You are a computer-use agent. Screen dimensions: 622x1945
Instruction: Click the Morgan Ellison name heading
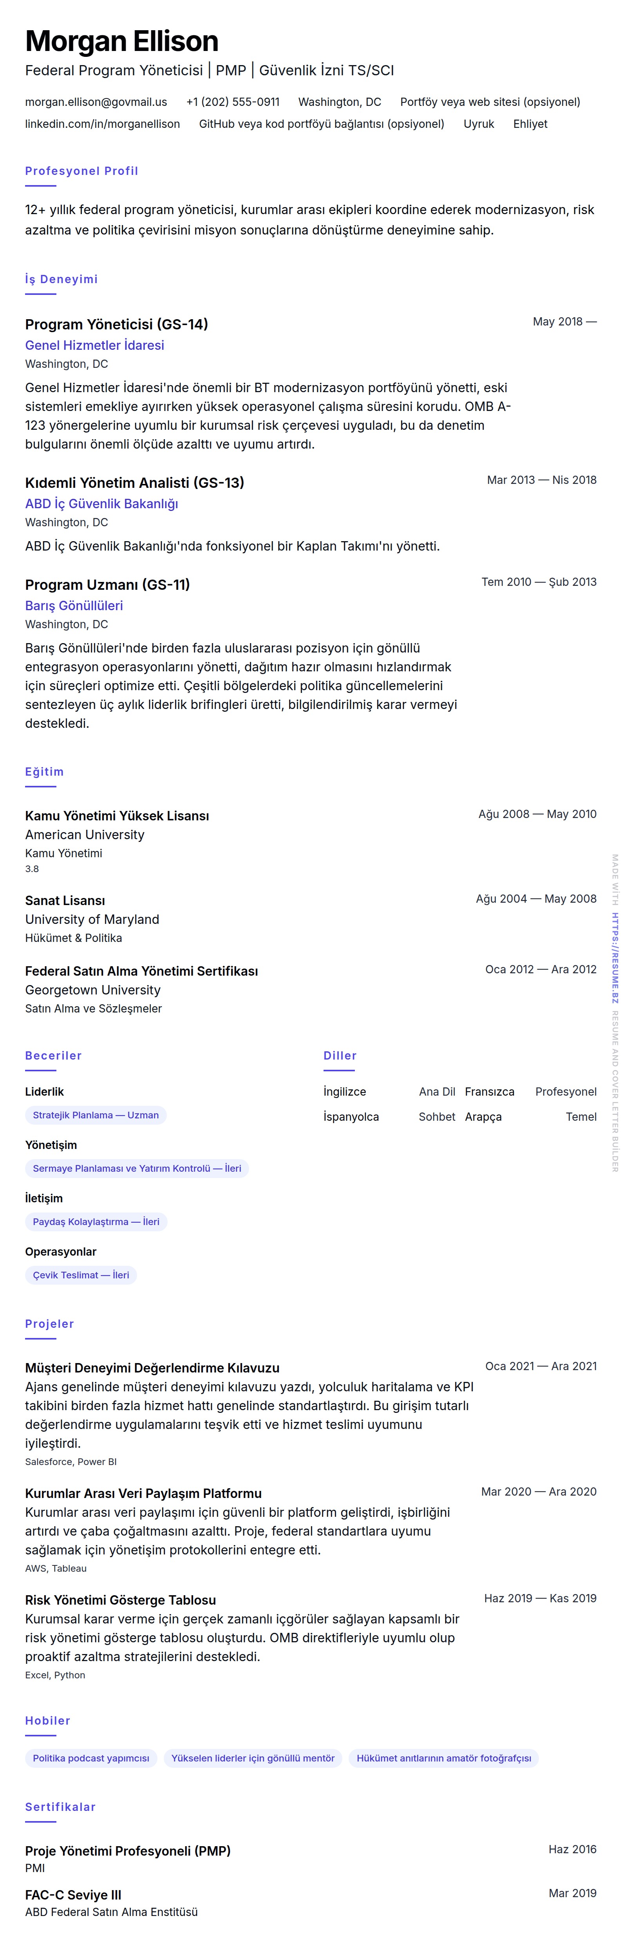click(x=121, y=41)
